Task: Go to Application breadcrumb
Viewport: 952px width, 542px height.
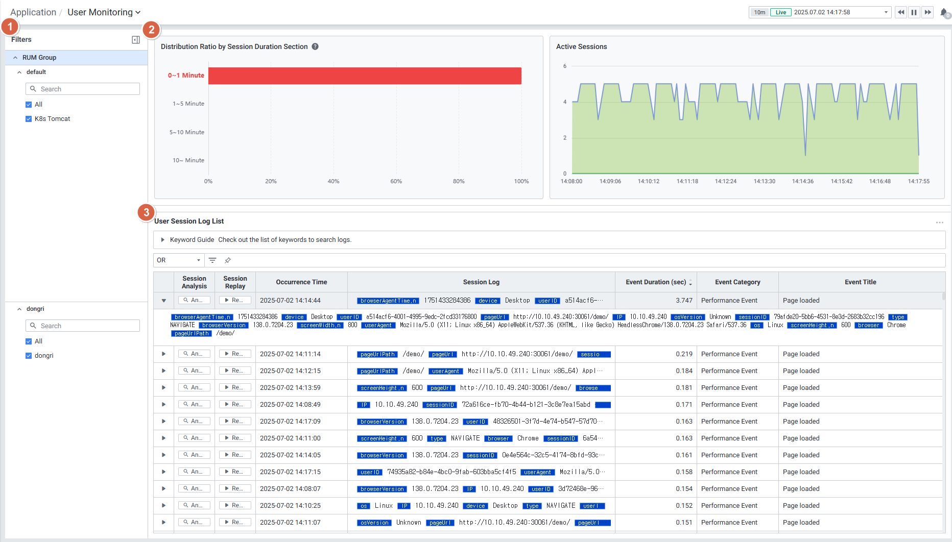Action: tap(33, 12)
